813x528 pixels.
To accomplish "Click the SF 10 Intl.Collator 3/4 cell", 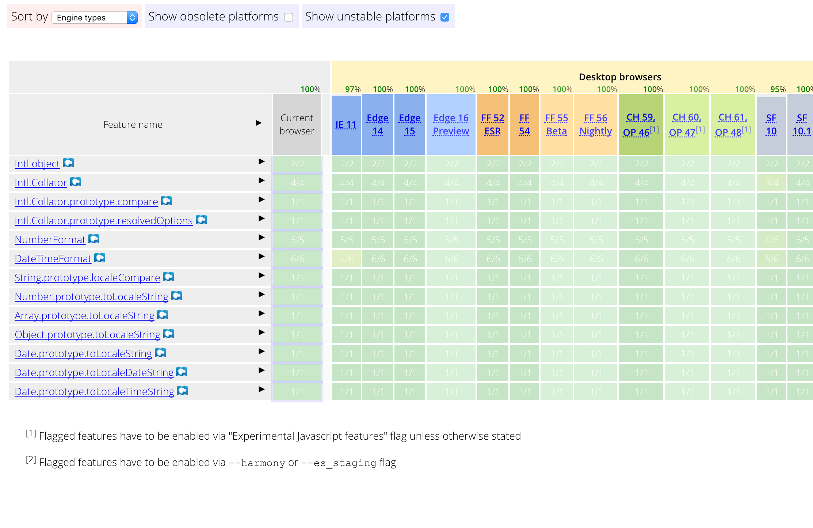I will (771, 183).
